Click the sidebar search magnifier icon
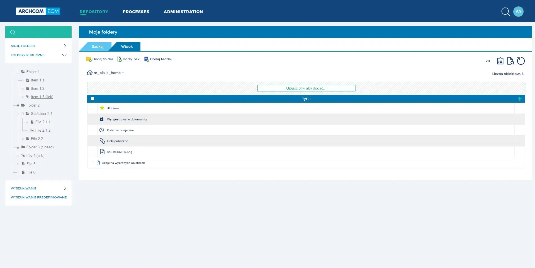 (13, 32)
